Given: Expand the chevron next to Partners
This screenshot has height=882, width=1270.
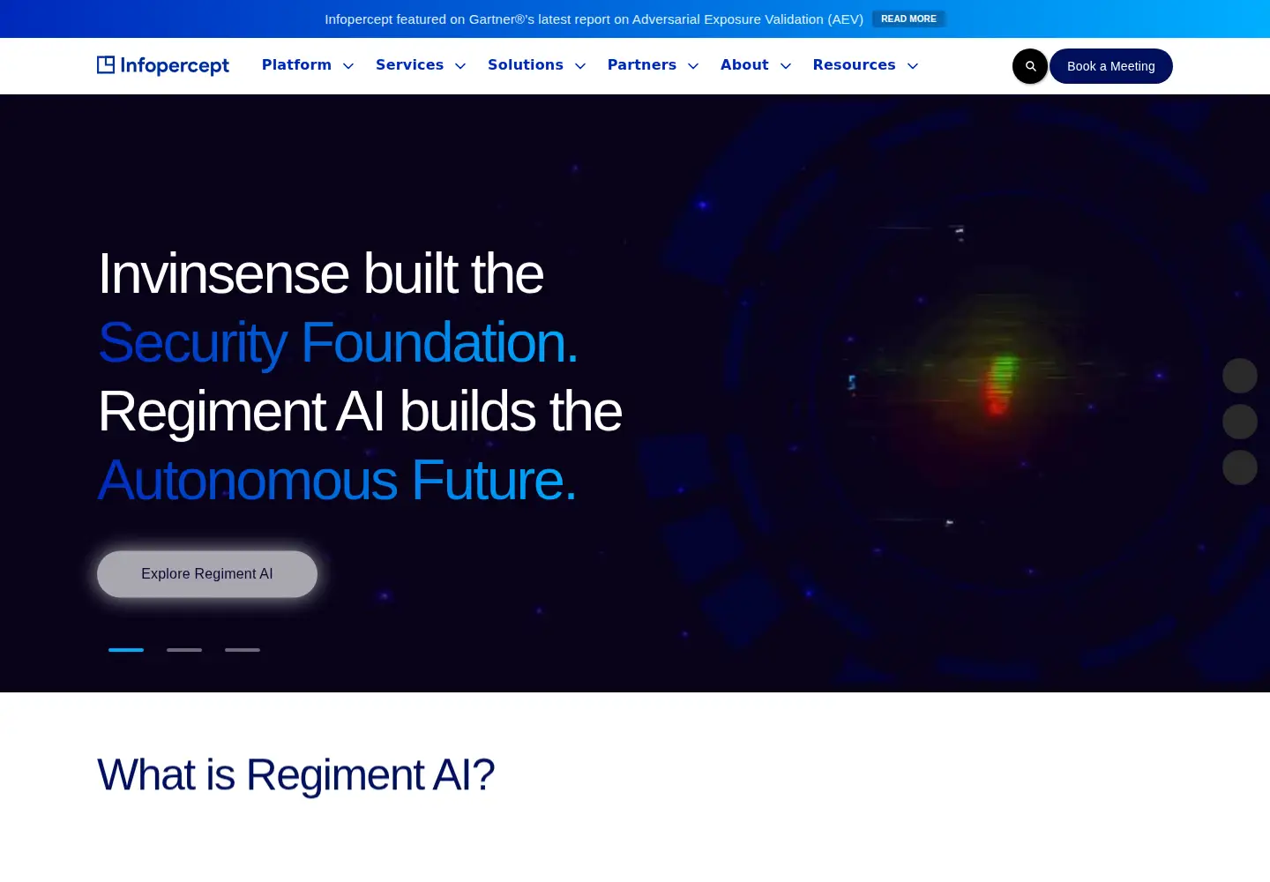Looking at the screenshot, I should [x=693, y=66].
